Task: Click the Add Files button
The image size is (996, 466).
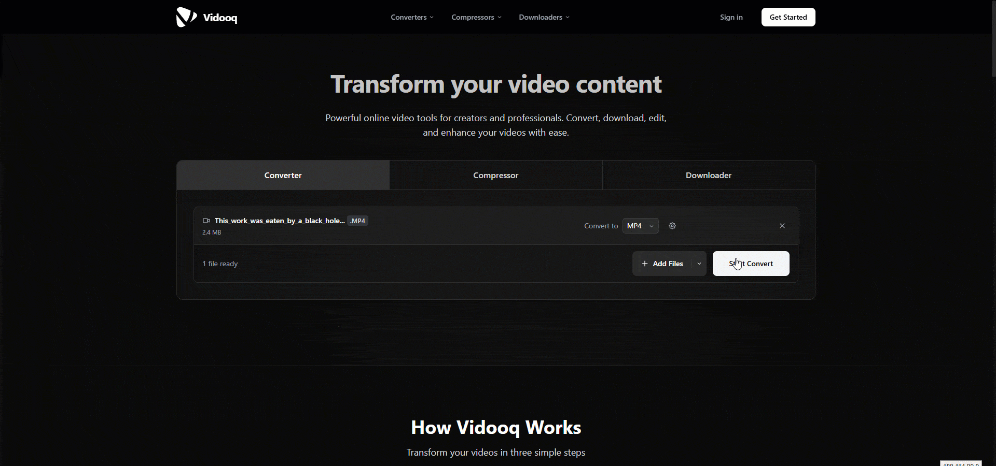Action: coord(667,264)
